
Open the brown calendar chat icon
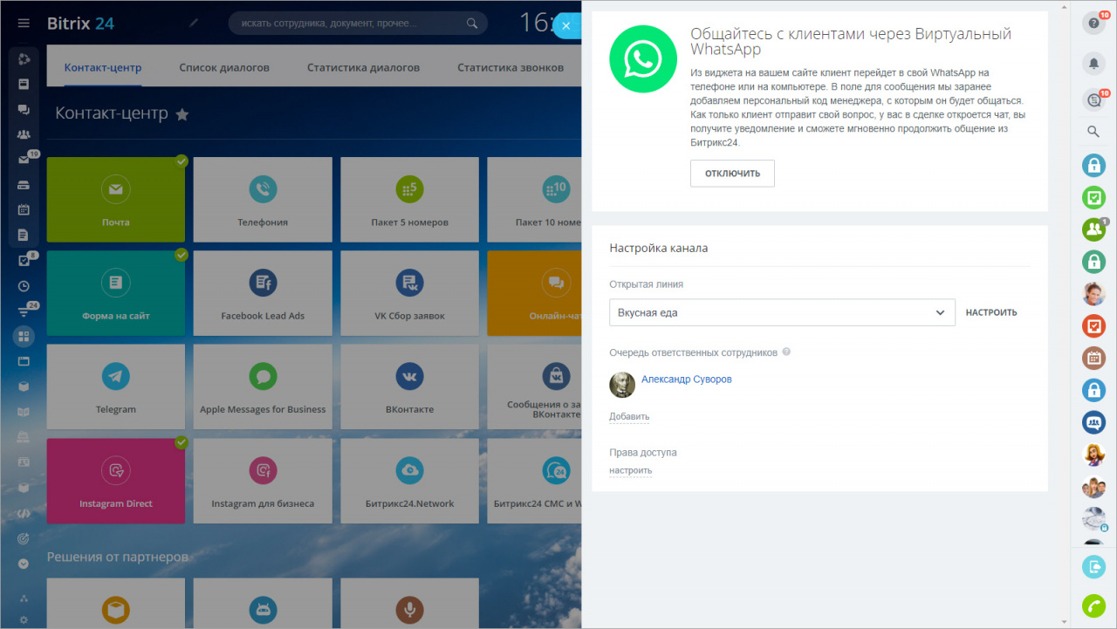pyautogui.click(x=1093, y=358)
